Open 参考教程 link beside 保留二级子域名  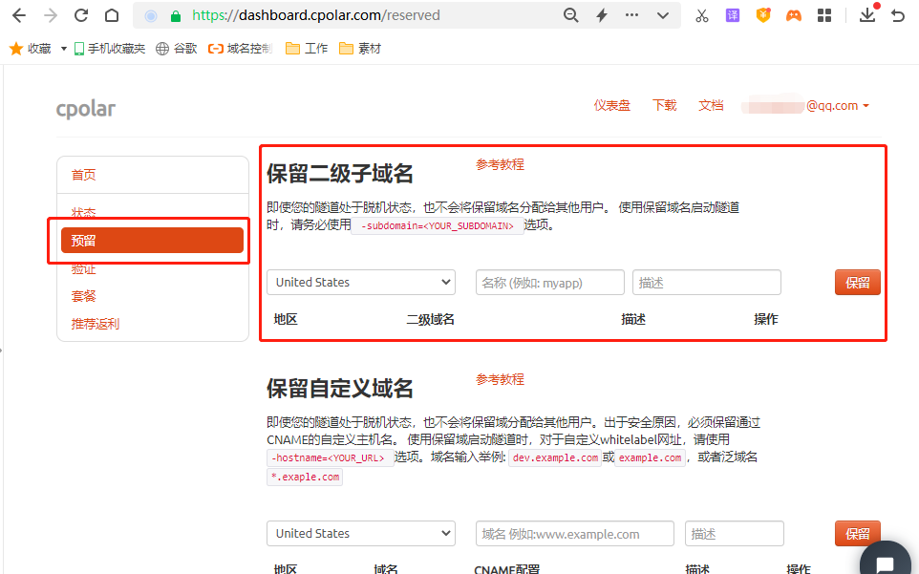pos(500,164)
